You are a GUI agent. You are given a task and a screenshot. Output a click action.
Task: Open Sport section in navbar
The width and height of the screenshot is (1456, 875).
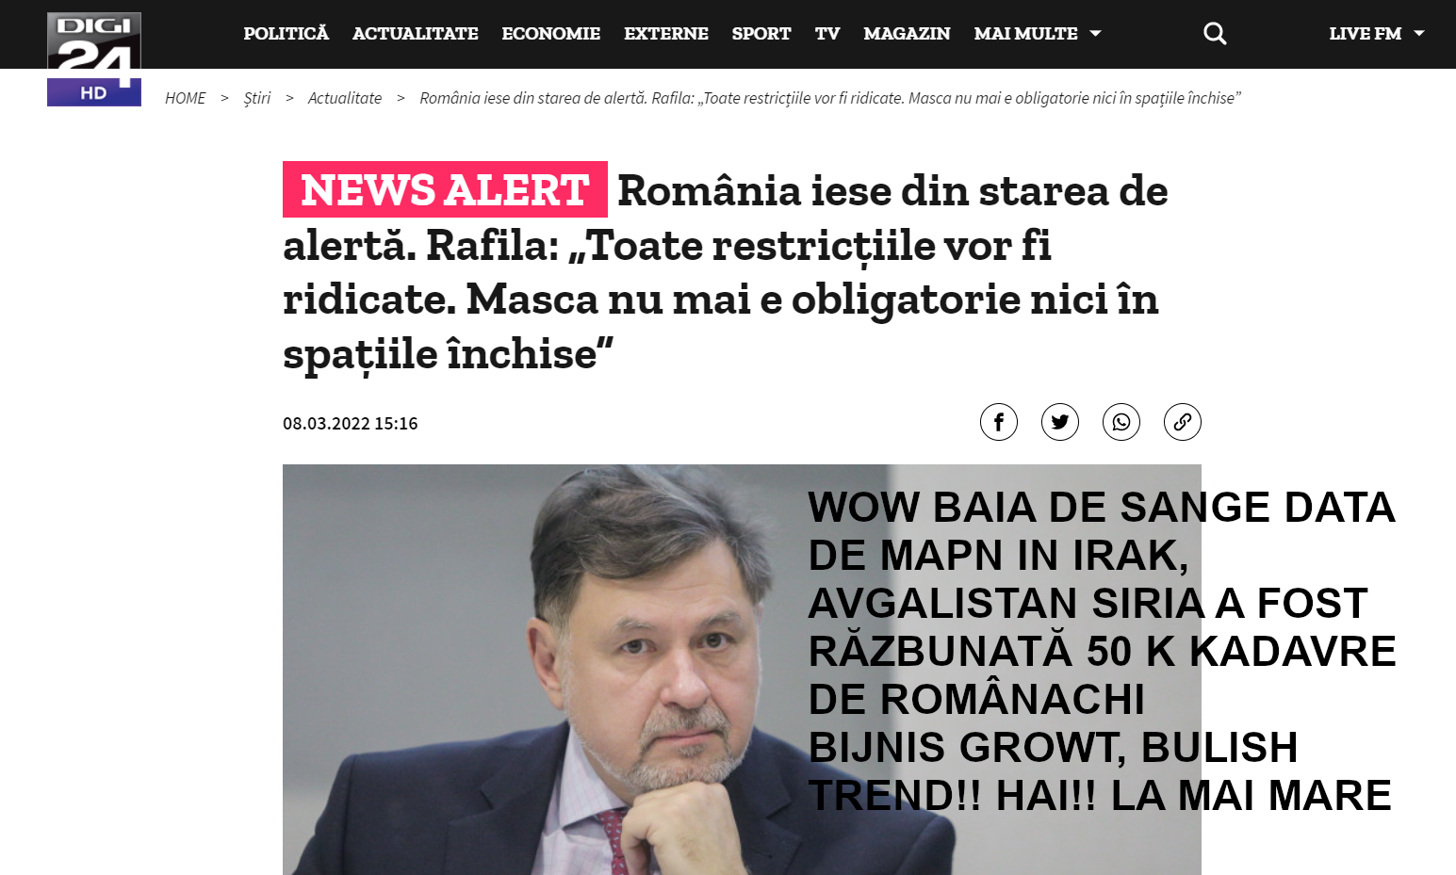click(x=761, y=34)
